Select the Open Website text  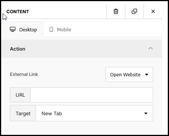click(x=125, y=74)
